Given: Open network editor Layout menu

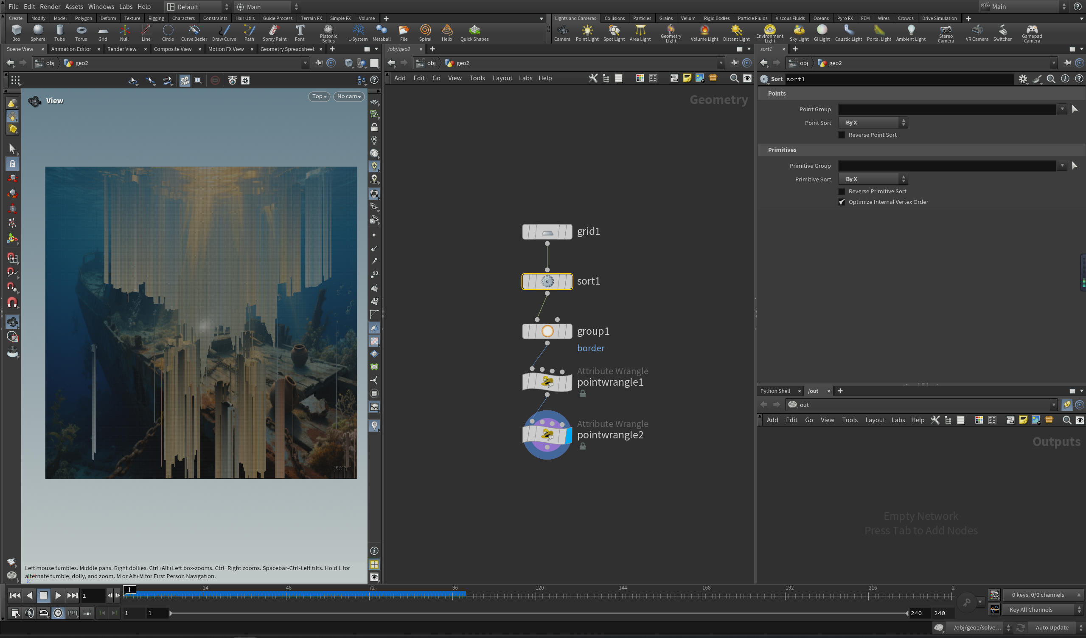Looking at the screenshot, I should point(502,78).
